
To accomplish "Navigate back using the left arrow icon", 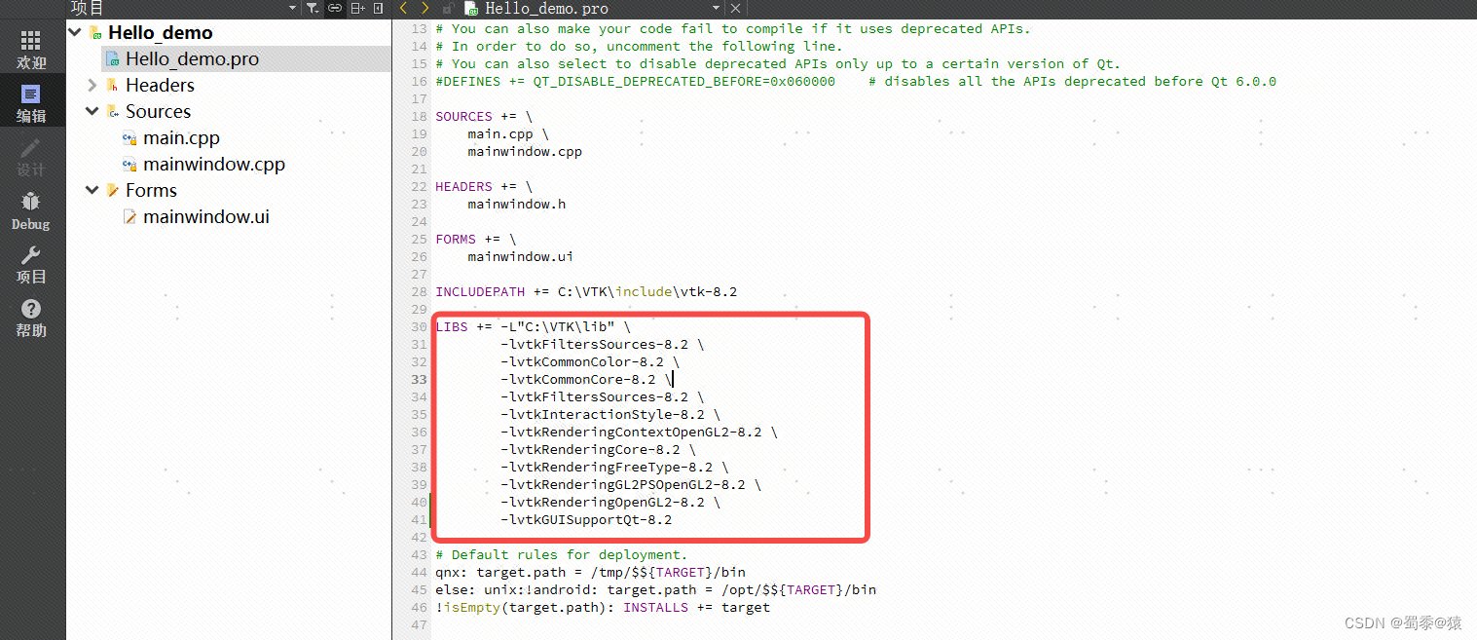I will pos(404,8).
